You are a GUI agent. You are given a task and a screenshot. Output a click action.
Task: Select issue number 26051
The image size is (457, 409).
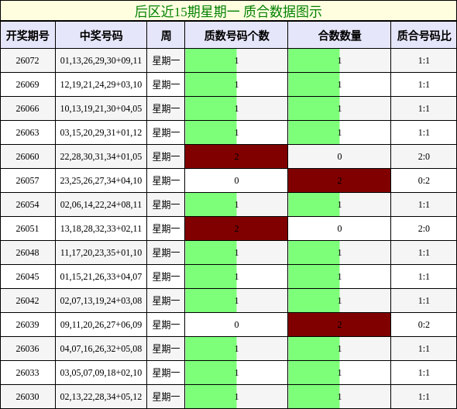pos(27,229)
